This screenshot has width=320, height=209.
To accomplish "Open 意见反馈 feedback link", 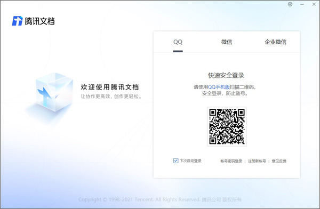I will (x=279, y=161).
